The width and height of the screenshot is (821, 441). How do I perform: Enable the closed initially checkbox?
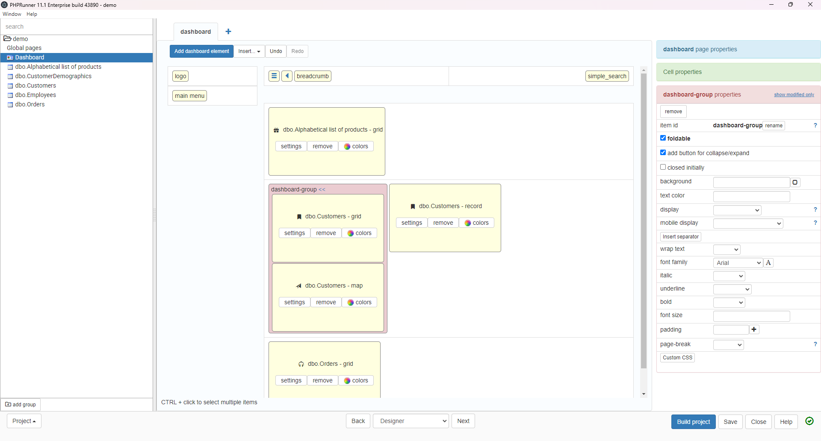[663, 167]
